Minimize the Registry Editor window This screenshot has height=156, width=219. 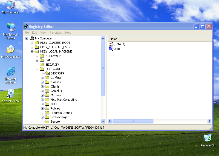tap(196, 26)
